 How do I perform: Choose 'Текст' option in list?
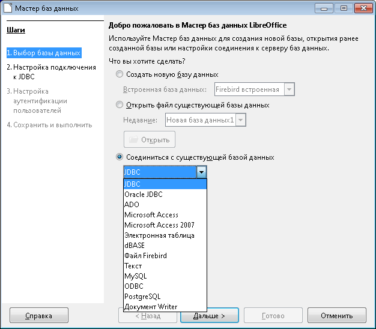pos(165,266)
